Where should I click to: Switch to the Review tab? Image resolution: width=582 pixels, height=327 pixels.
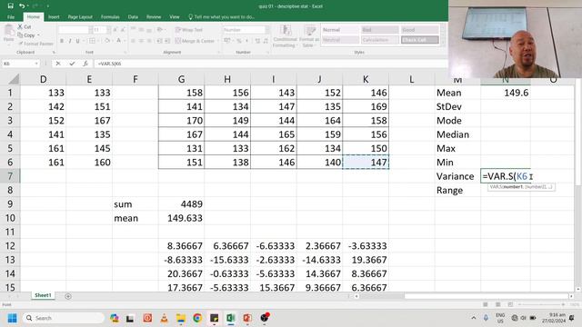(154, 16)
